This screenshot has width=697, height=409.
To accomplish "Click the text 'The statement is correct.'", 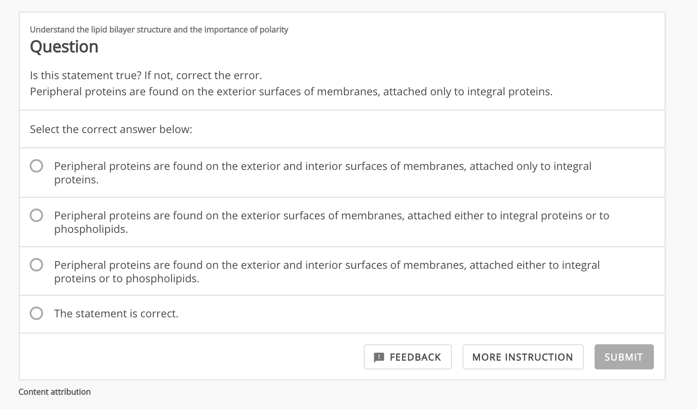I will 116,314.
